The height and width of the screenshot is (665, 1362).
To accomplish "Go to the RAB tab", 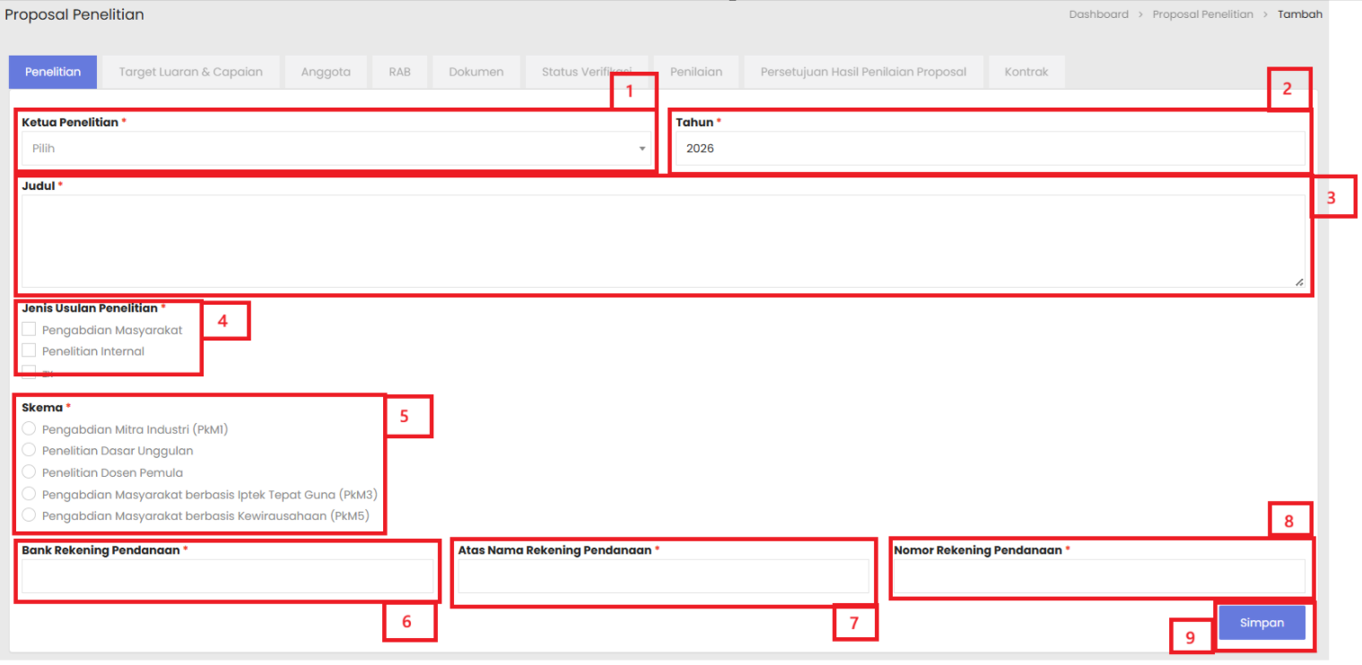I will (399, 72).
